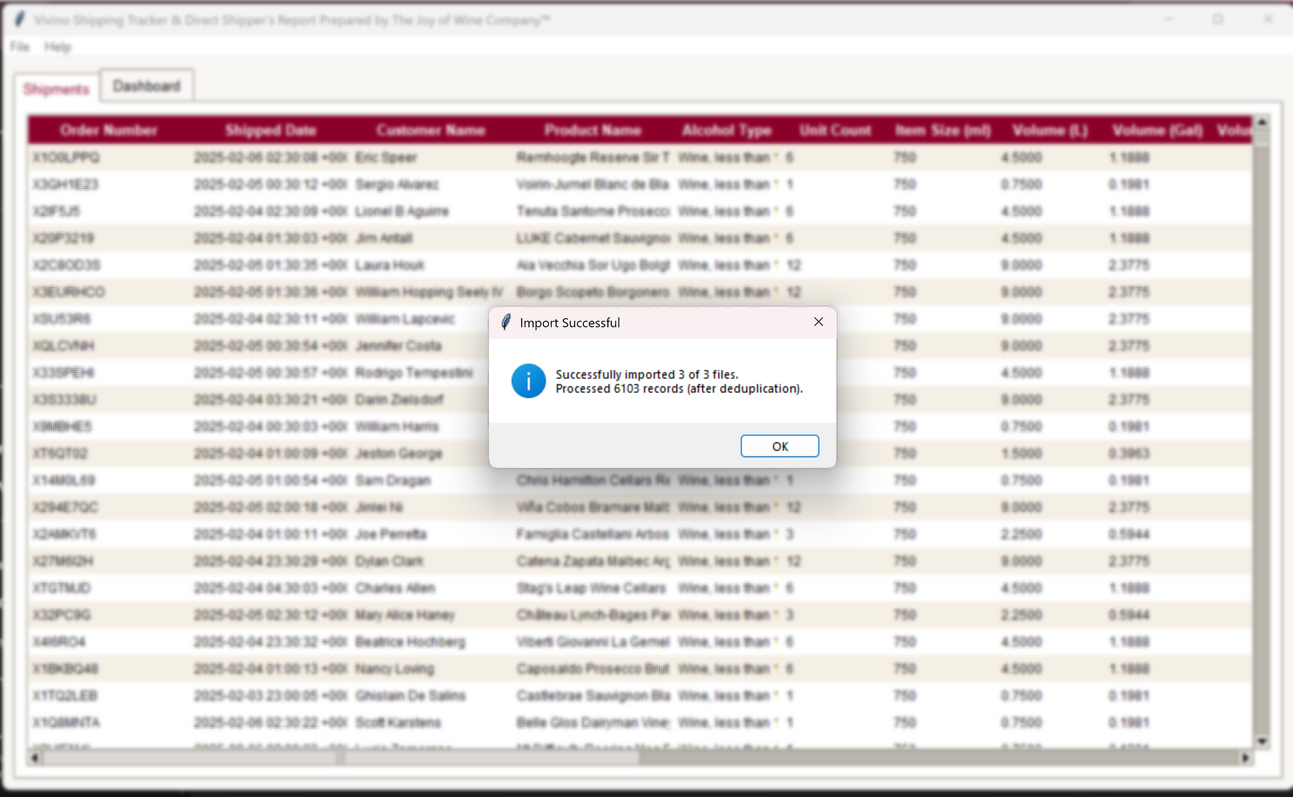The height and width of the screenshot is (797, 1293).
Task: Select row with customer Scott Karstens
Action: (640, 723)
